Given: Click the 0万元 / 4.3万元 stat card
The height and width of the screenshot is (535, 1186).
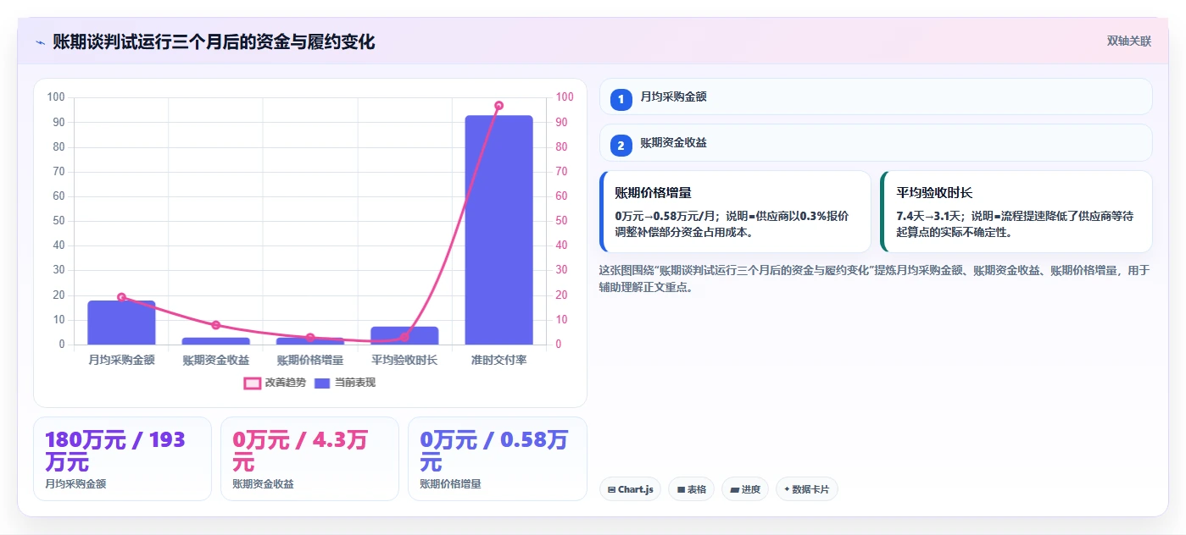Looking at the screenshot, I should coord(309,459).
